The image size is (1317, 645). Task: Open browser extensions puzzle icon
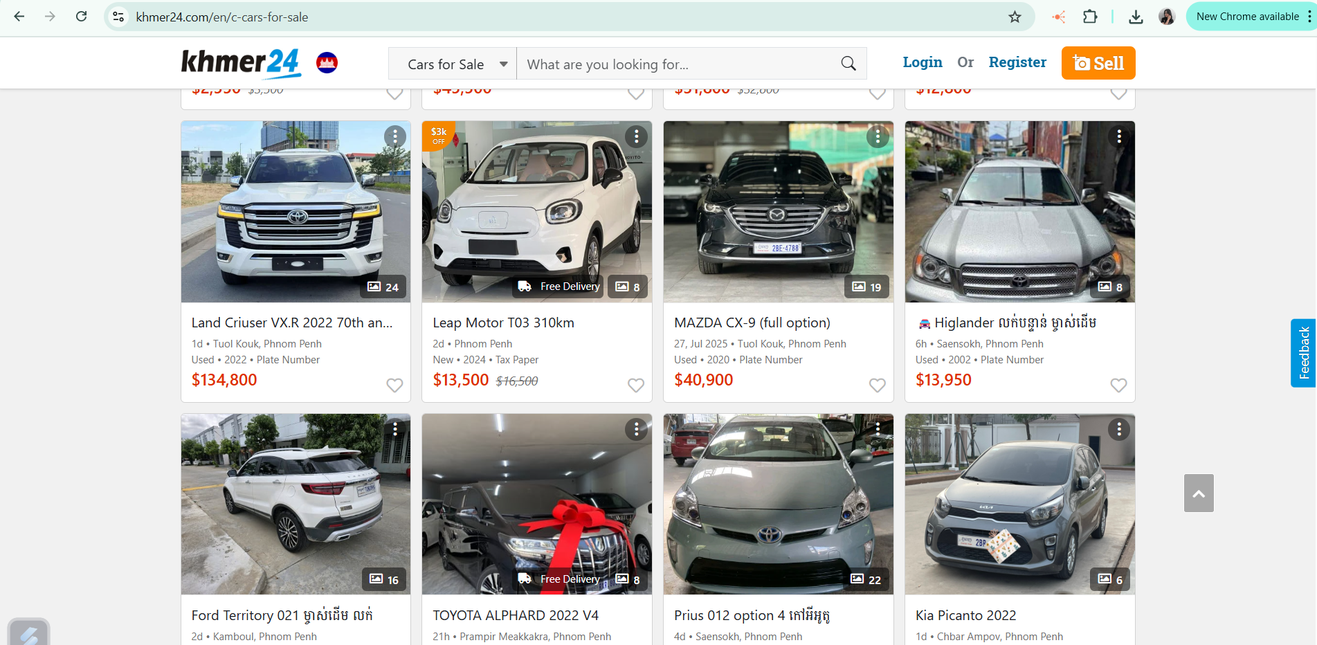tap(1090, 17)
